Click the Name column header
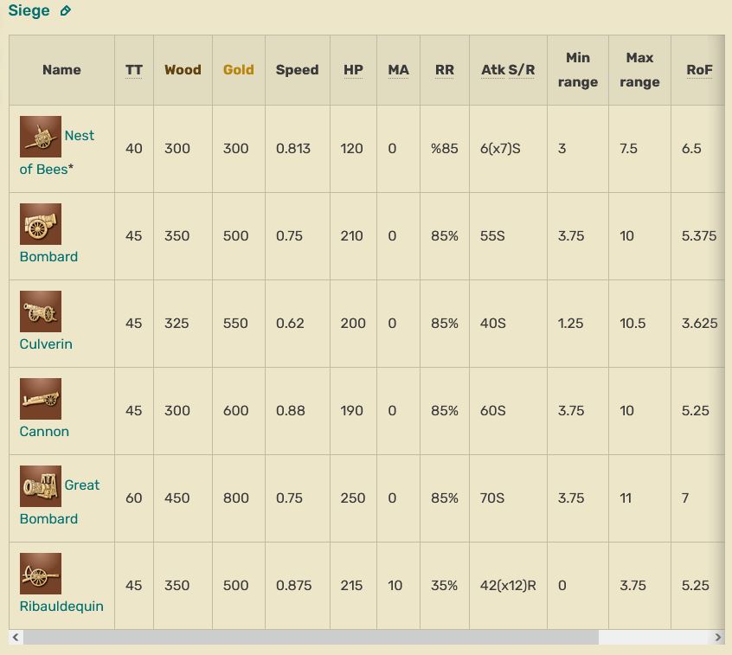Screen dimensions: 732x655 [61, 69]
